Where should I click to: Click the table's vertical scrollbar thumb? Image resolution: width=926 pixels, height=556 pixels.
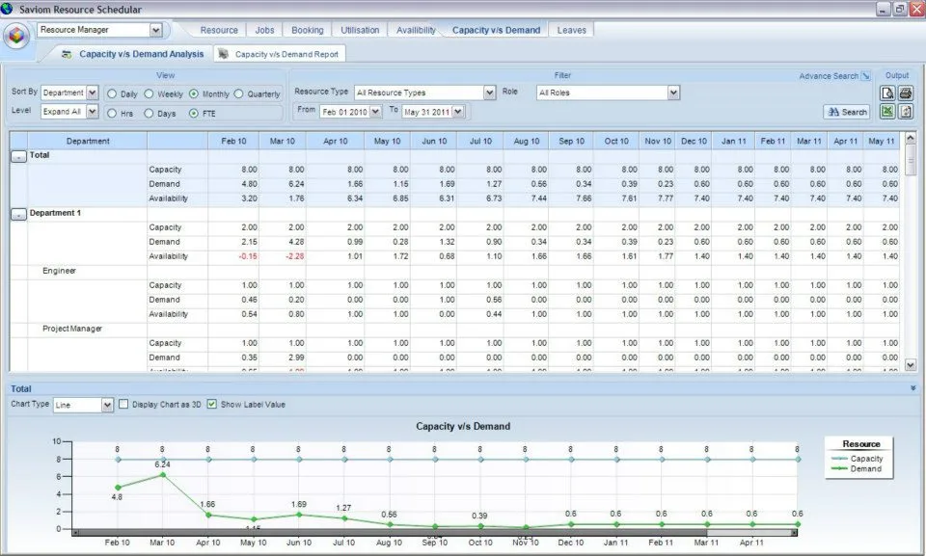coord(910,162)
